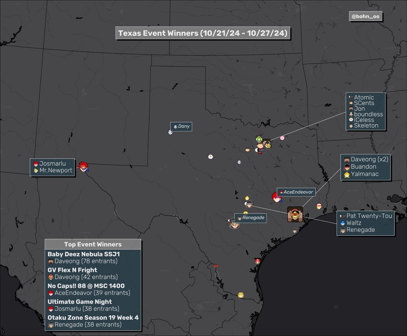The image size is (407, 336).
Task: Click the blonde character icon near Austin
Action: (247, 198)
